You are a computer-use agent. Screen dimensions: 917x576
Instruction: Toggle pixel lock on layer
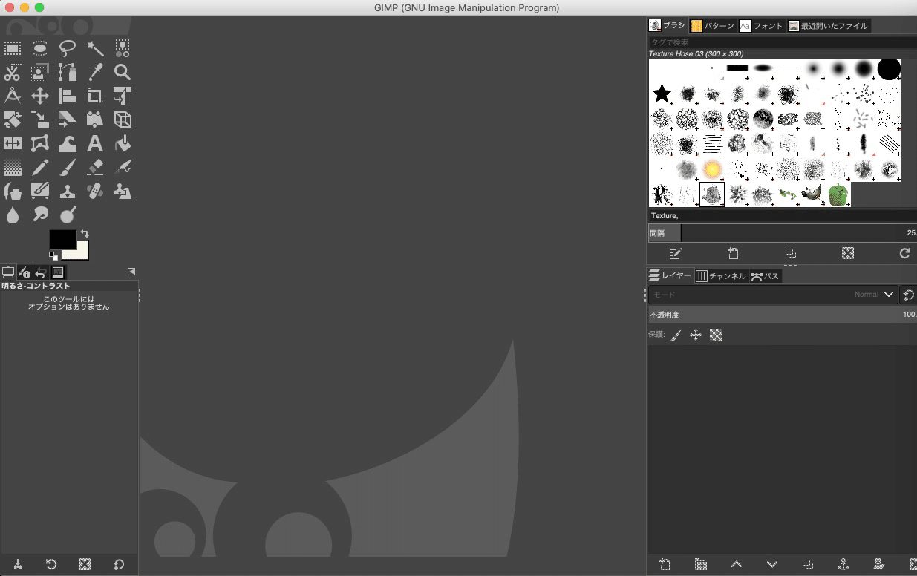[x=676, y=335]
